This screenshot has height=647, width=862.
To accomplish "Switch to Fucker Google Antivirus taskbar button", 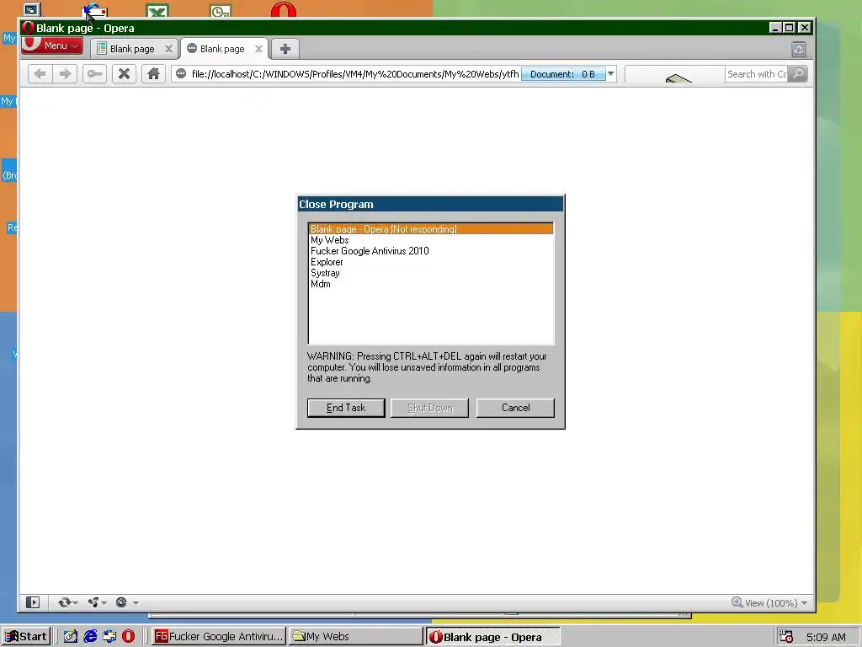I will click(x=219, y=637).
